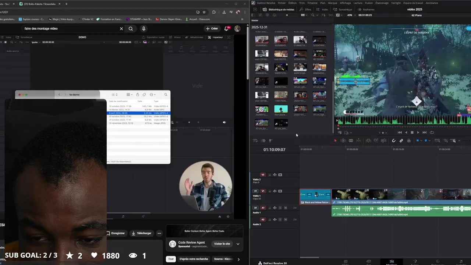Viewport: 471px width, 265px height.
Task: Click the replace clip edit icon
Action: [384, 141]
